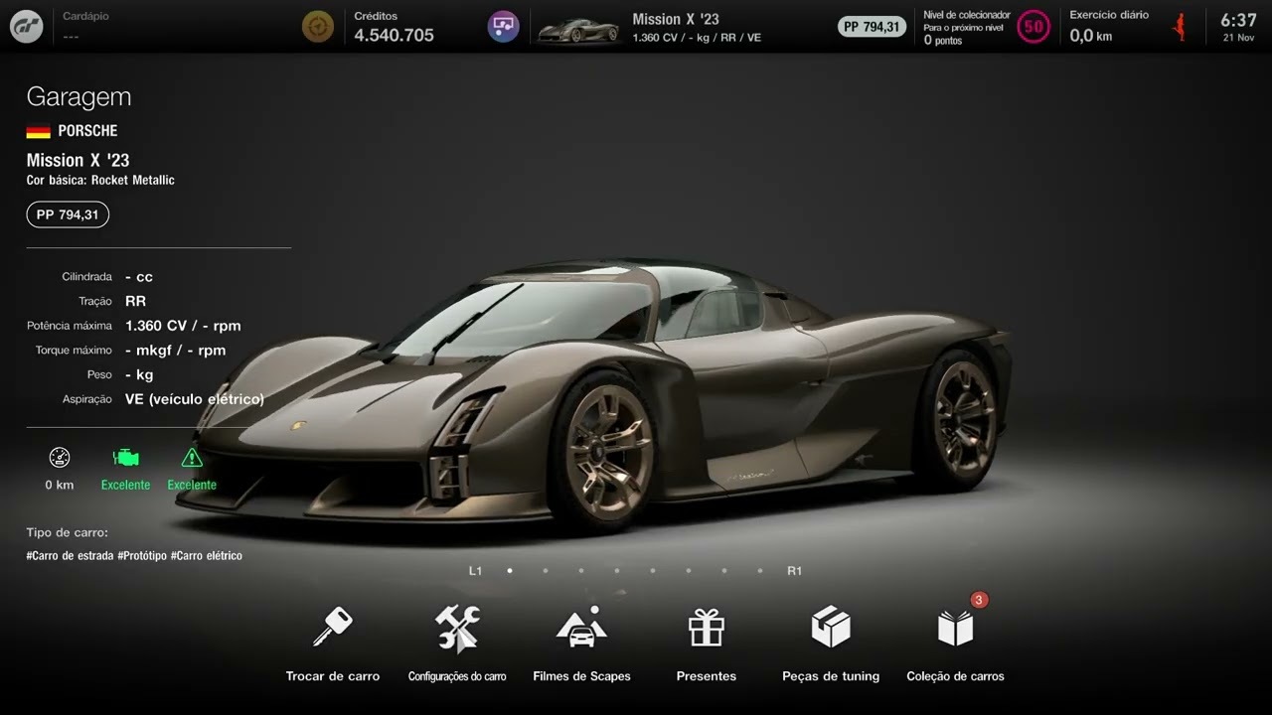This screenshot has width=1272, height=715.
Task: Open Peças de tuning box icon
Action: [x=831, y=628]
